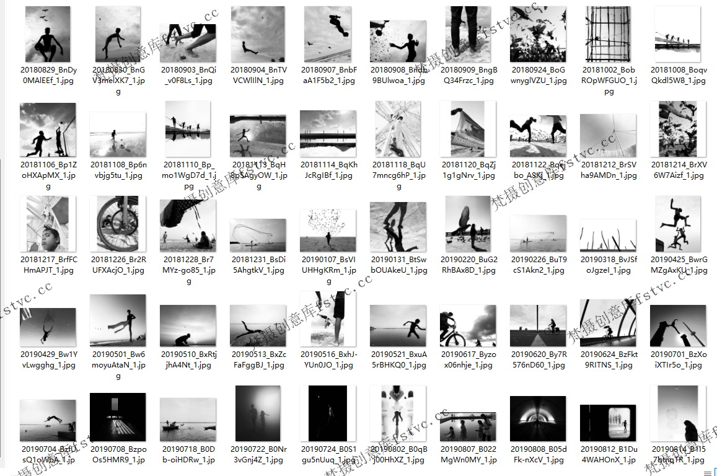Select the 20181106_Bp1Z sunburst players thumbnail
The width and height of the screenshot is (717, 476).
coord(48,130)
